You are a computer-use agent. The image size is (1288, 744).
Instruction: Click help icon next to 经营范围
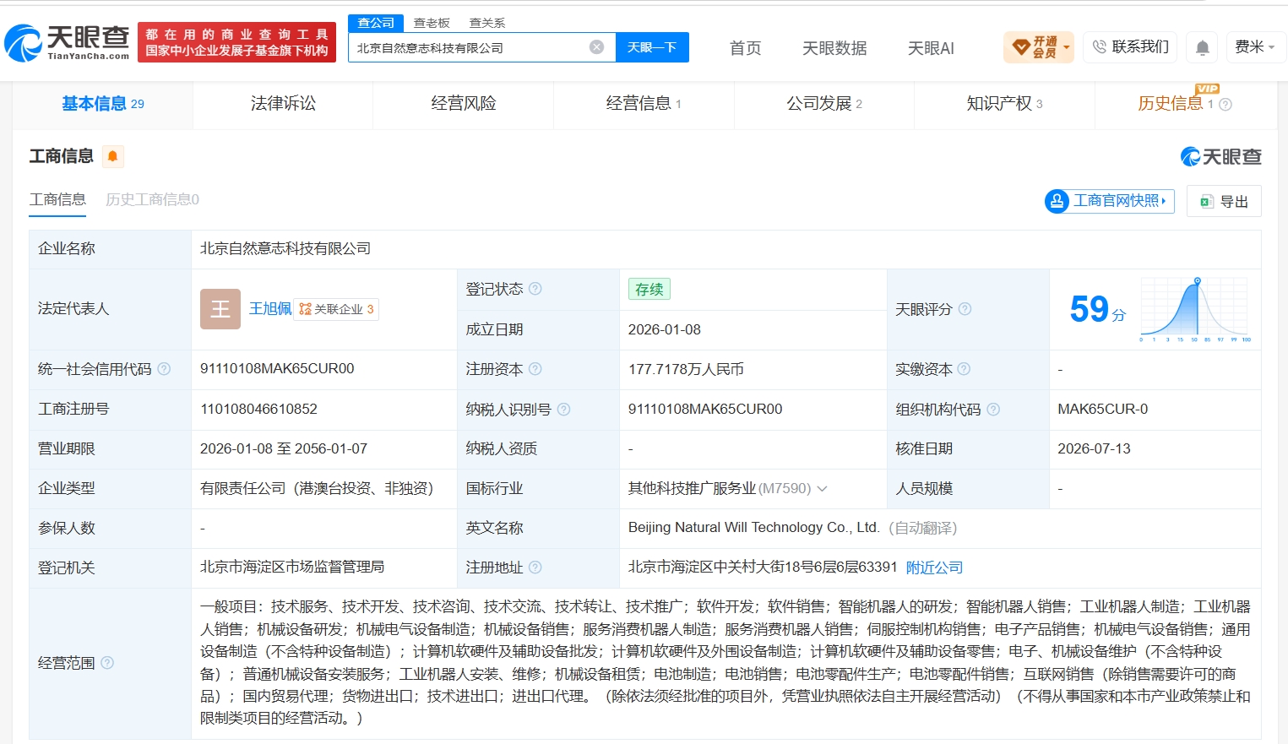coord(107,663)
